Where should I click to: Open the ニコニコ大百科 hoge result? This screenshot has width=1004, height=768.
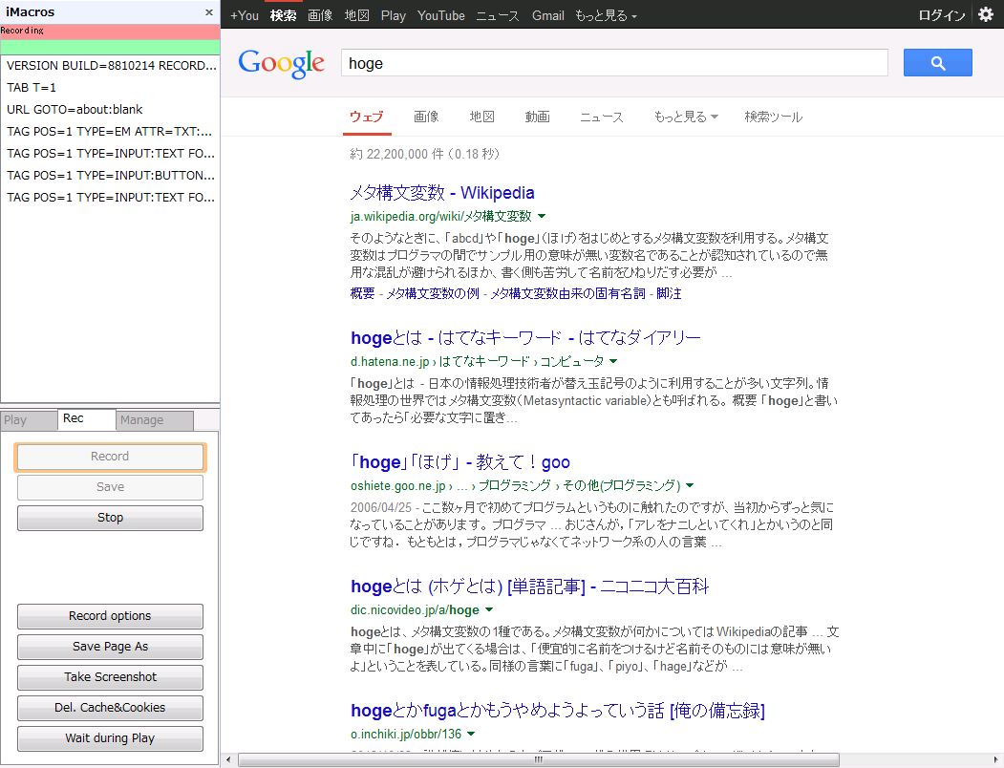click(x=529, y=587)
